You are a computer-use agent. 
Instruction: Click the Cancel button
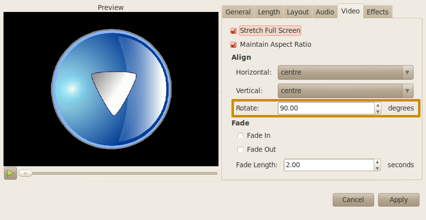click(x=353, y=200)
